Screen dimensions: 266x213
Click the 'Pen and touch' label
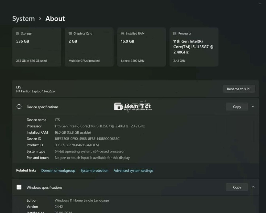click(38, 158)
